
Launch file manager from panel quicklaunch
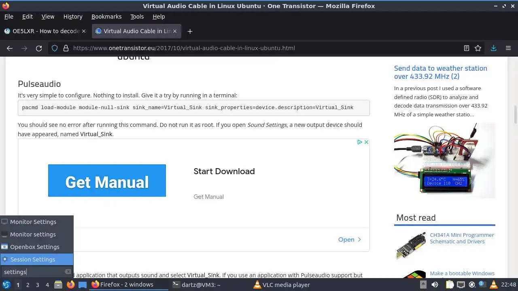58,285
